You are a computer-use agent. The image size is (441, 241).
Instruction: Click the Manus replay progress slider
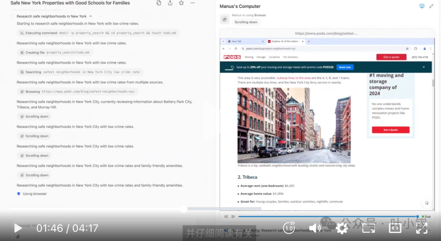[x=328, y=216]
